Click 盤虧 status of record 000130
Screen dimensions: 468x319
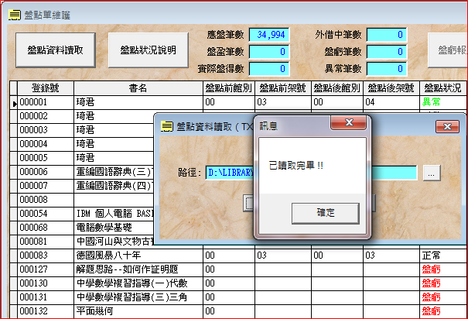(x=432, y=283)
